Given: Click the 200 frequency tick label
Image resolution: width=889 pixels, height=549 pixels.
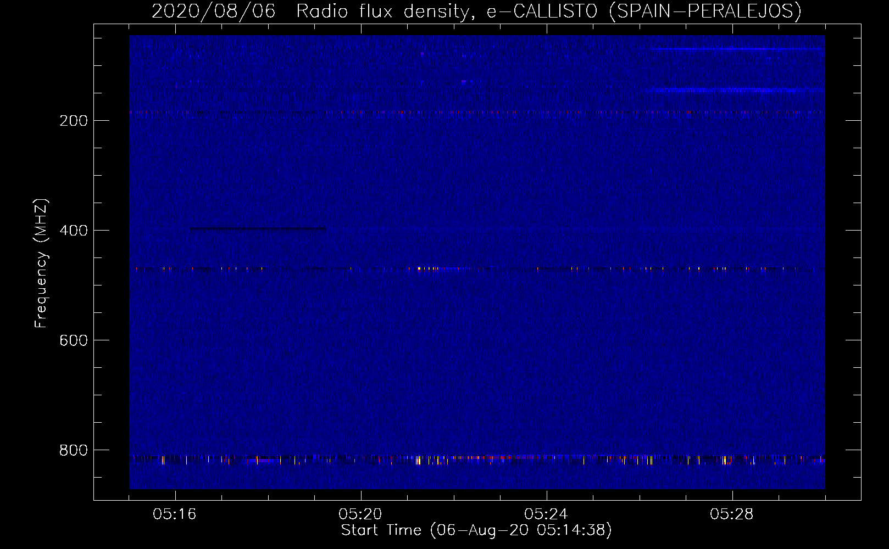Looking at the screenshot, I should 74,121.
